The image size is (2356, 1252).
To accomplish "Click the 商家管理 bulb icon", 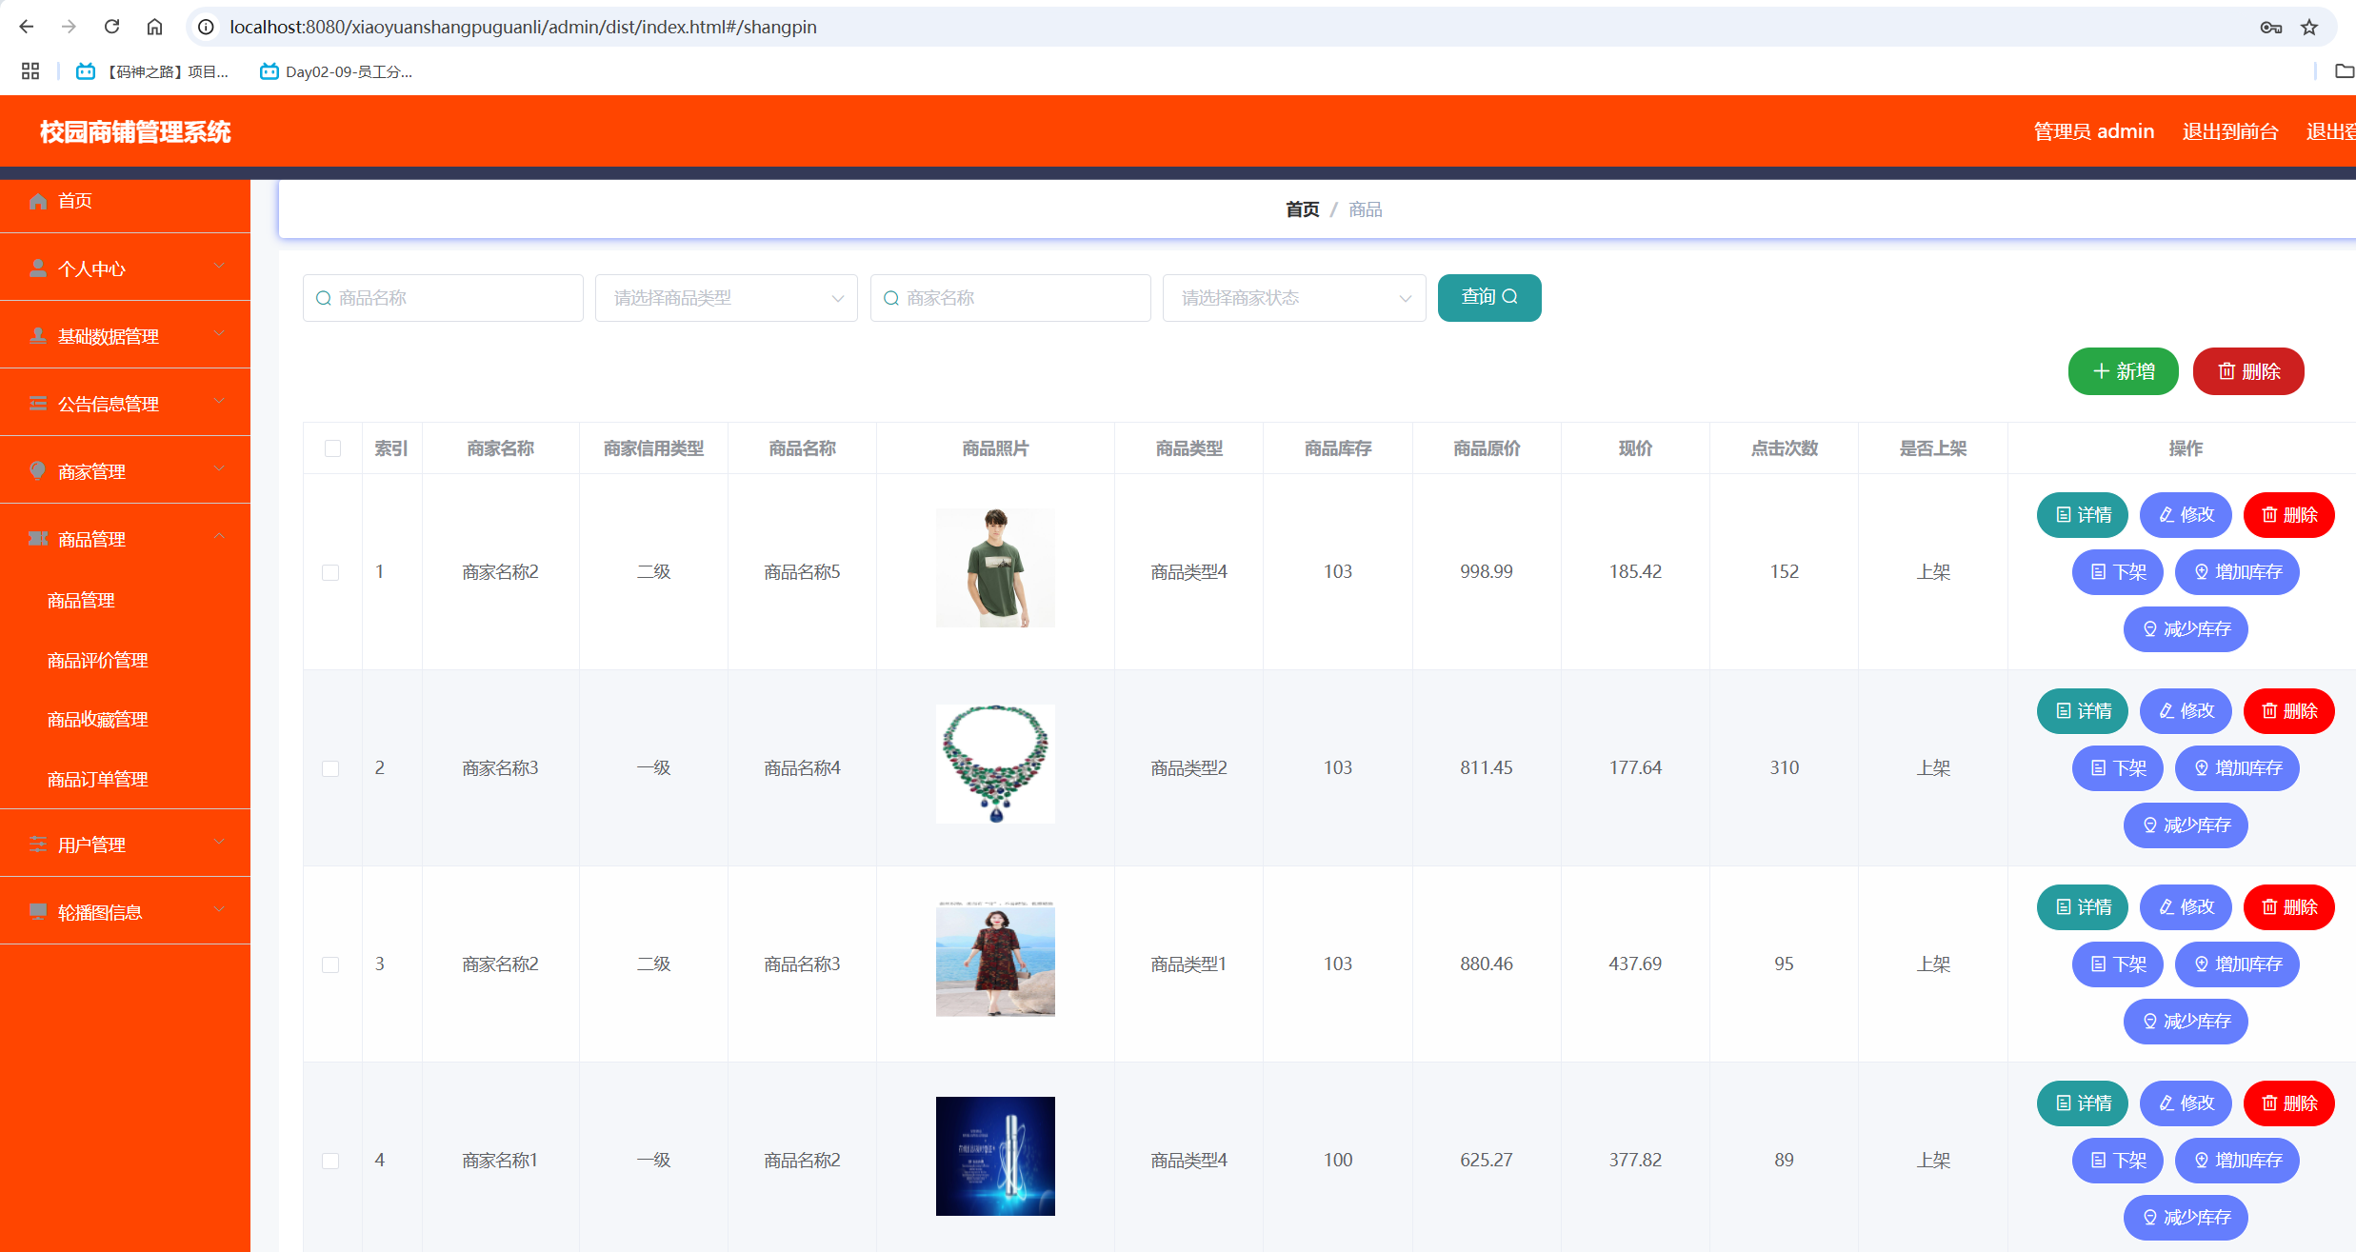I will point(38,471).
